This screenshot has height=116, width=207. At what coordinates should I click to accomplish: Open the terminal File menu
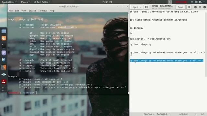point(11,11)
